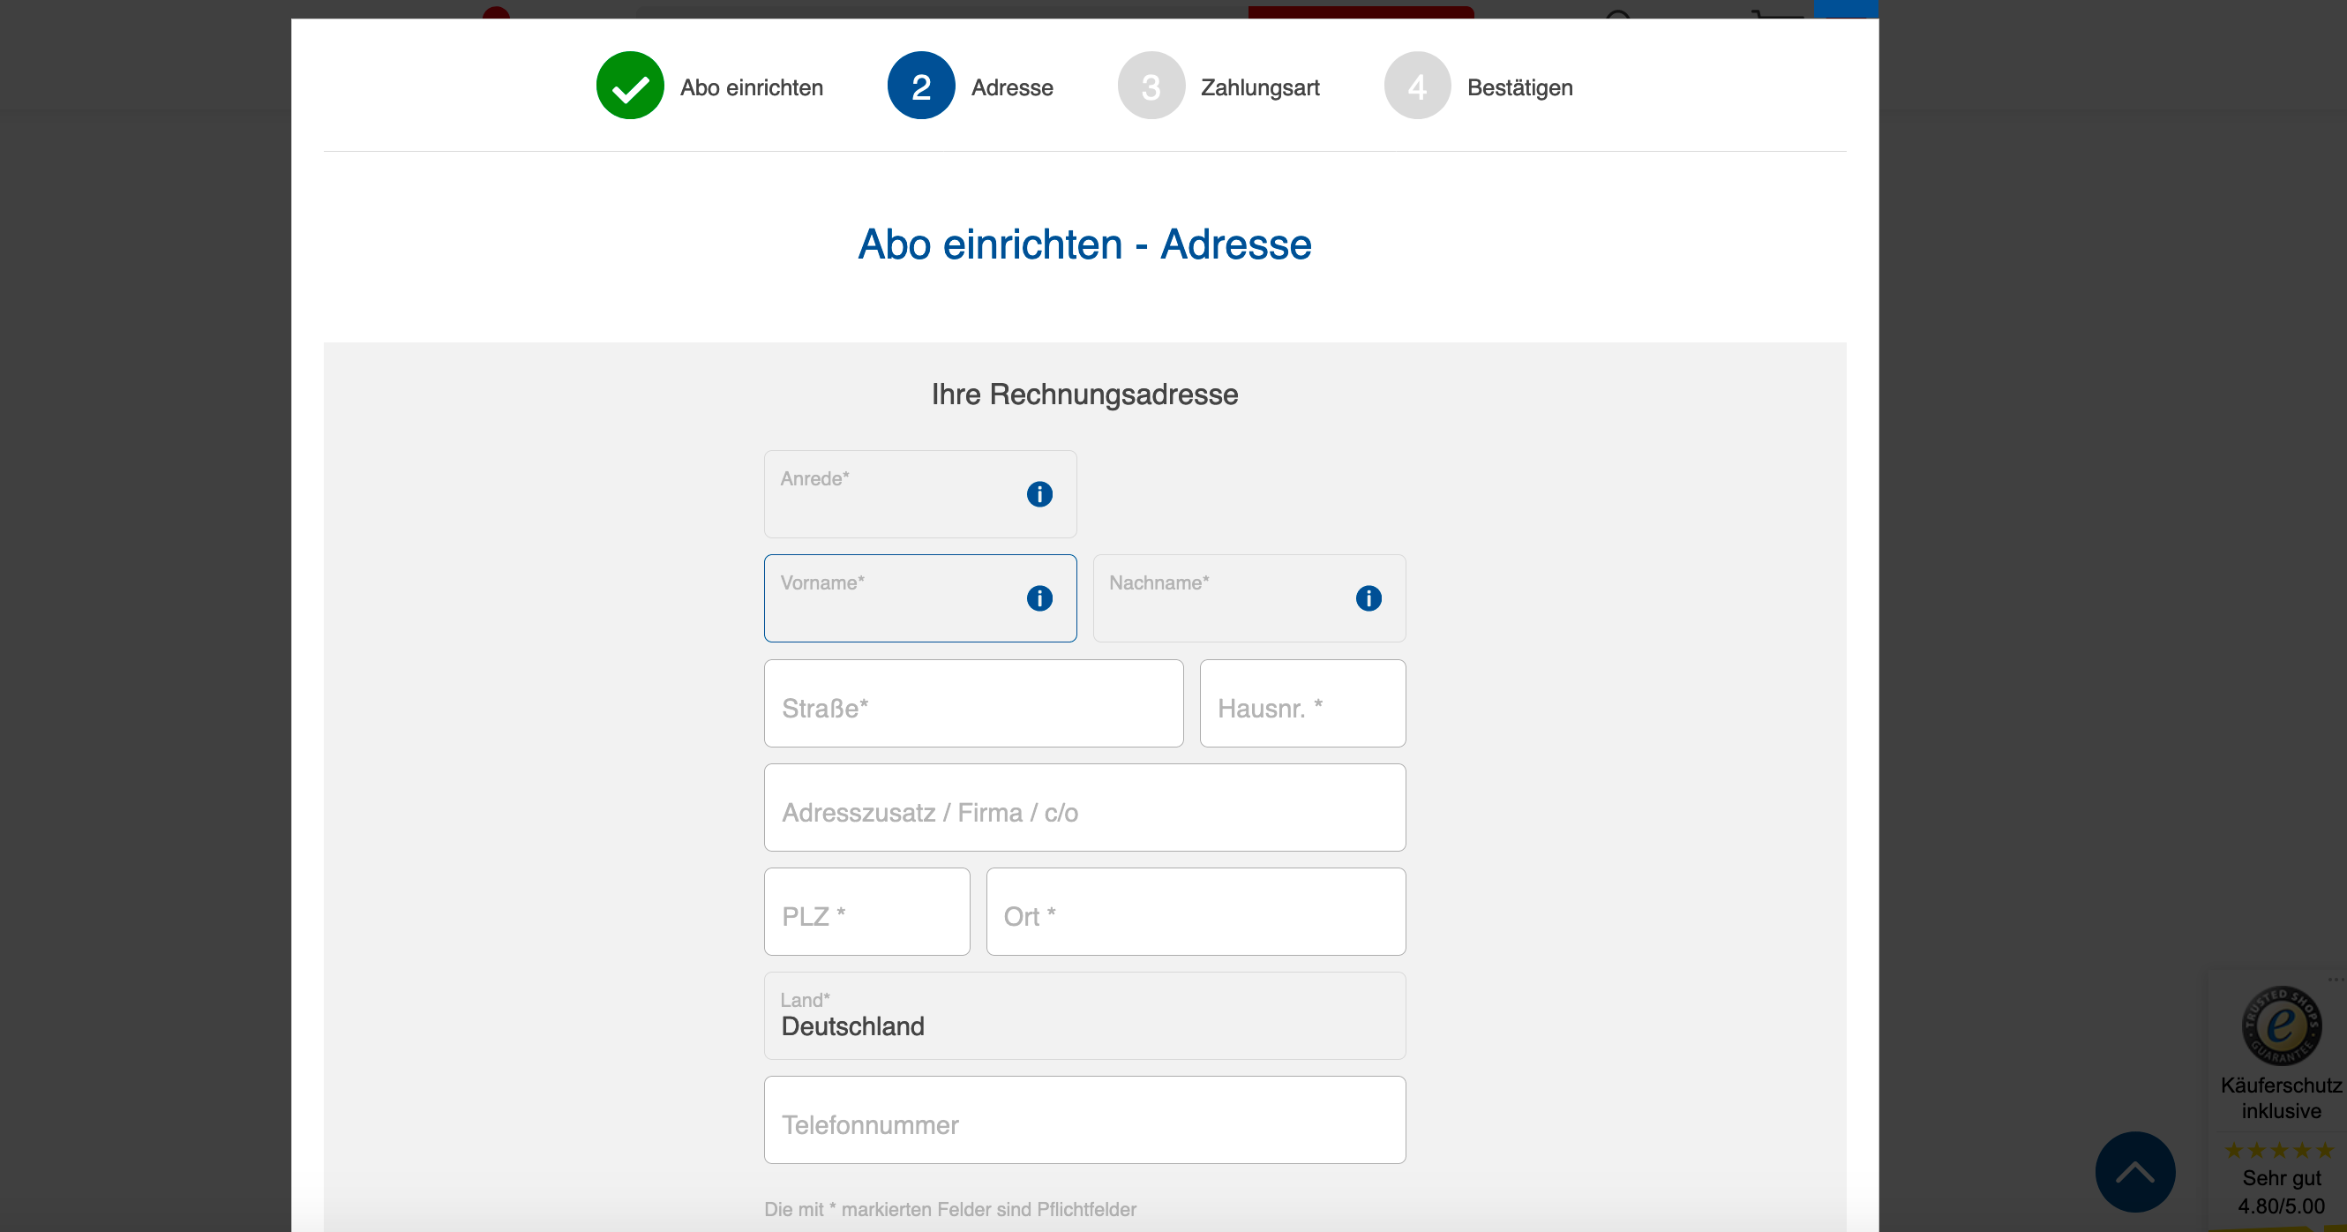Click the green checkmark step icon
The height and width of the screenshot is (1232, 2347).
pos(630,86)
